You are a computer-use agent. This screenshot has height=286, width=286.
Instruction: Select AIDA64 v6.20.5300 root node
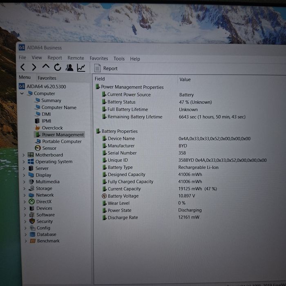42,87
